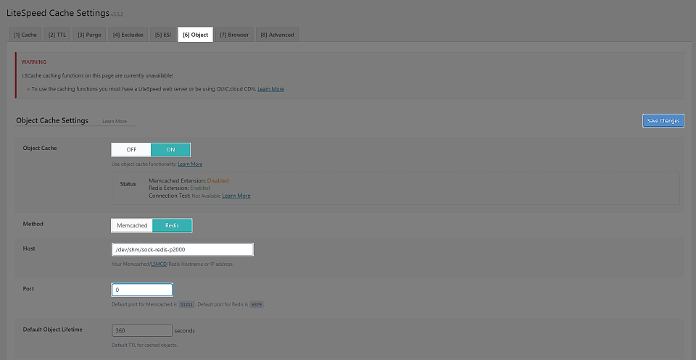
Task: Click Learn More beside Connection Test
Action: click(236, 196)
